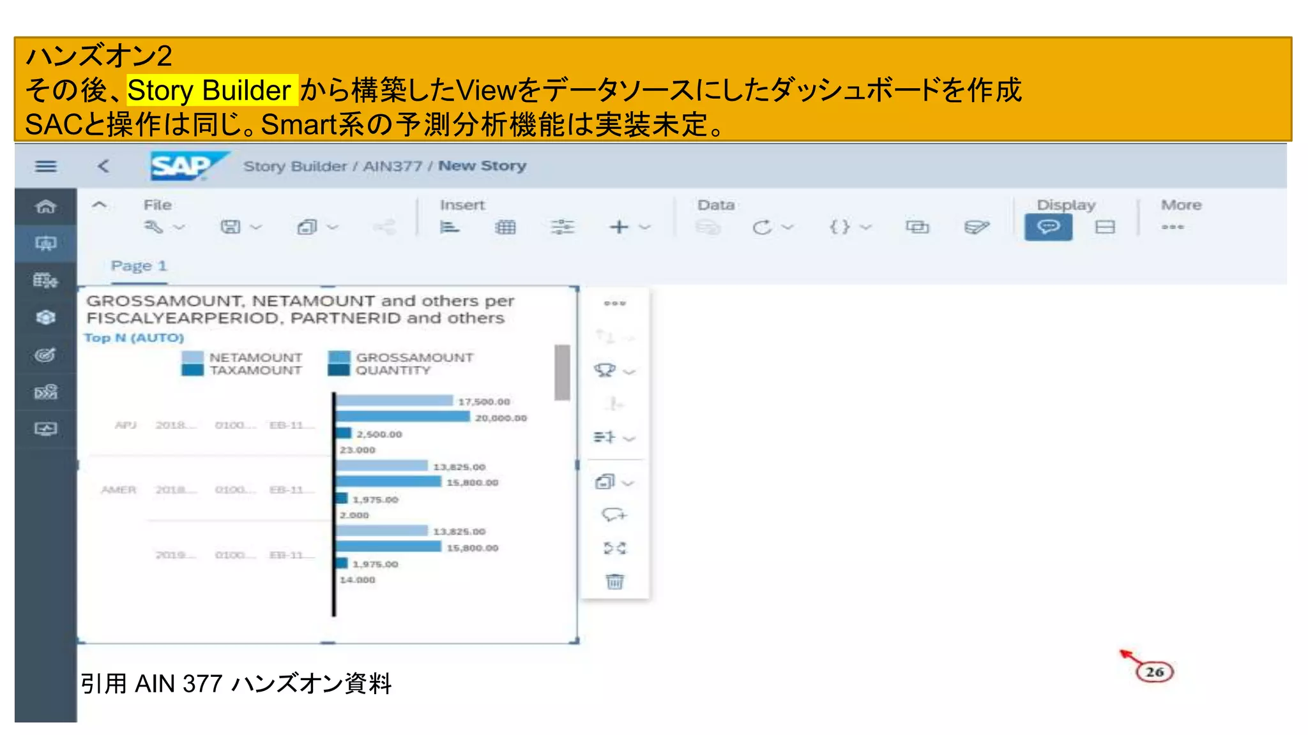The height and width of the screenshot is (735, 1308).
Task: Click the edit prompts icon in Data
Action: click(x=977, y=227)
